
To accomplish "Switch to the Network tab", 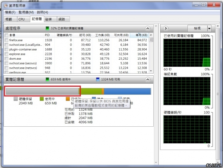I will [x=63, y=19].
